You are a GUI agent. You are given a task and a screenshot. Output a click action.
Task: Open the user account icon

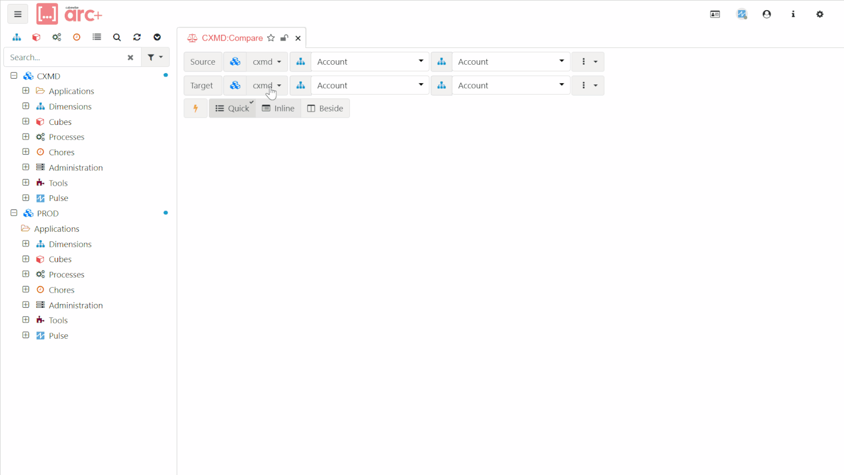point(766,14)
